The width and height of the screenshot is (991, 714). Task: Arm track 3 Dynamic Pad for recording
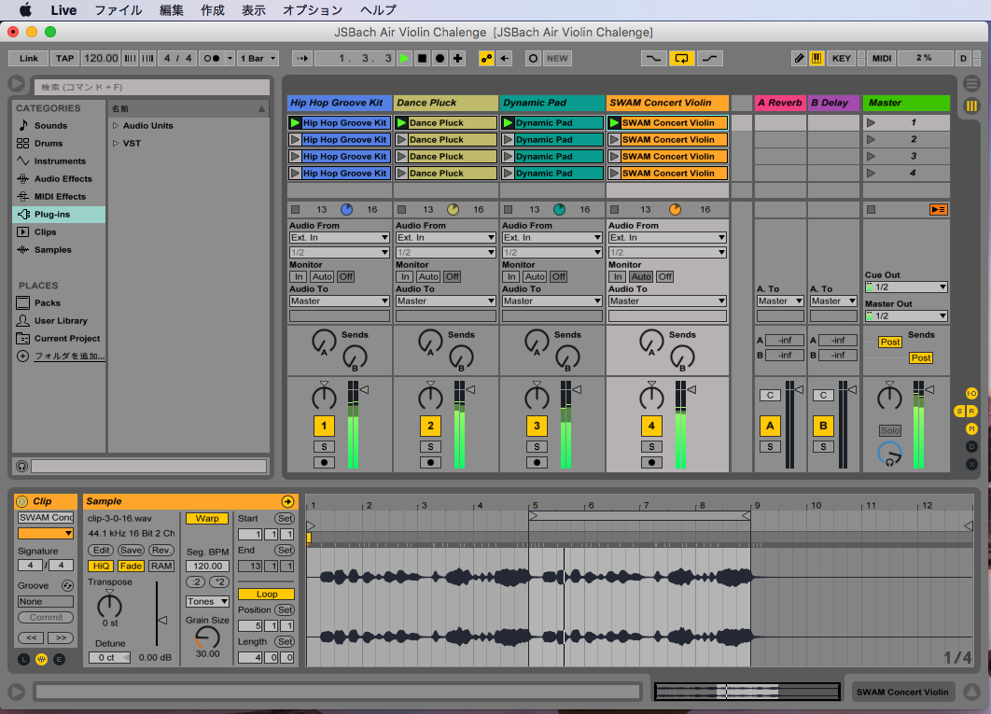(537, 462)
